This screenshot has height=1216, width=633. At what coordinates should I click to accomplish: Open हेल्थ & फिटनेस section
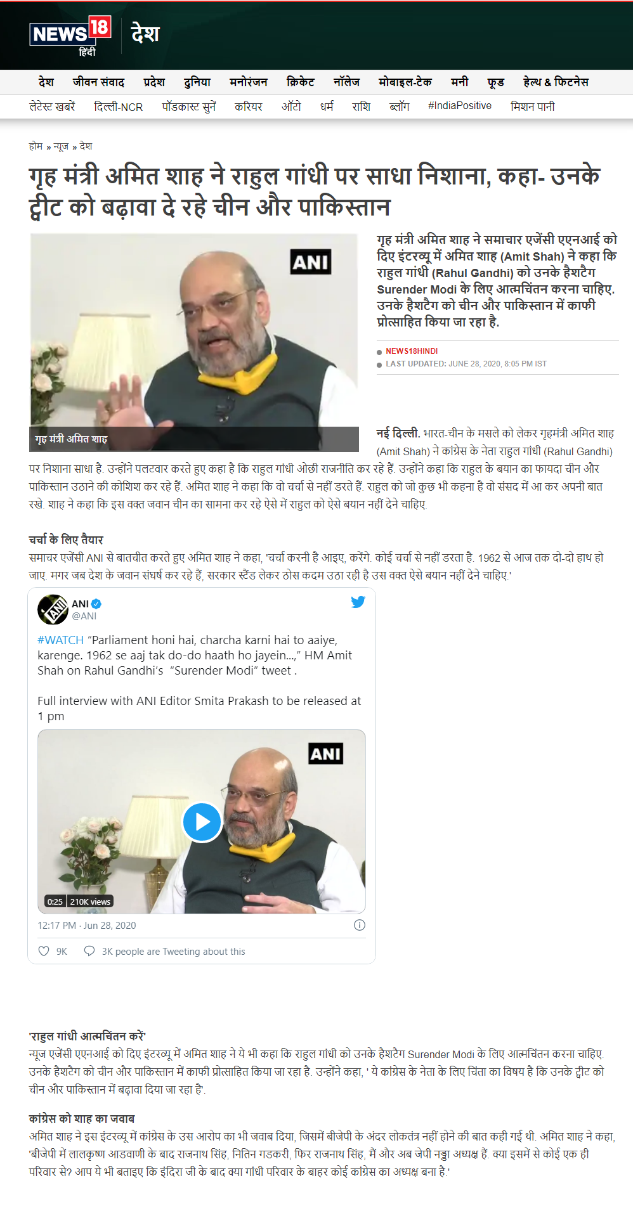tap(556, 82)
